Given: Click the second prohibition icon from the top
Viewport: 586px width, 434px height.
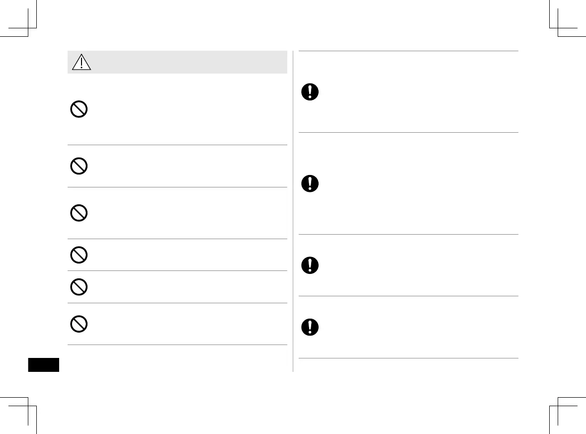Looking at the screenshot, I should pos(79,166).
